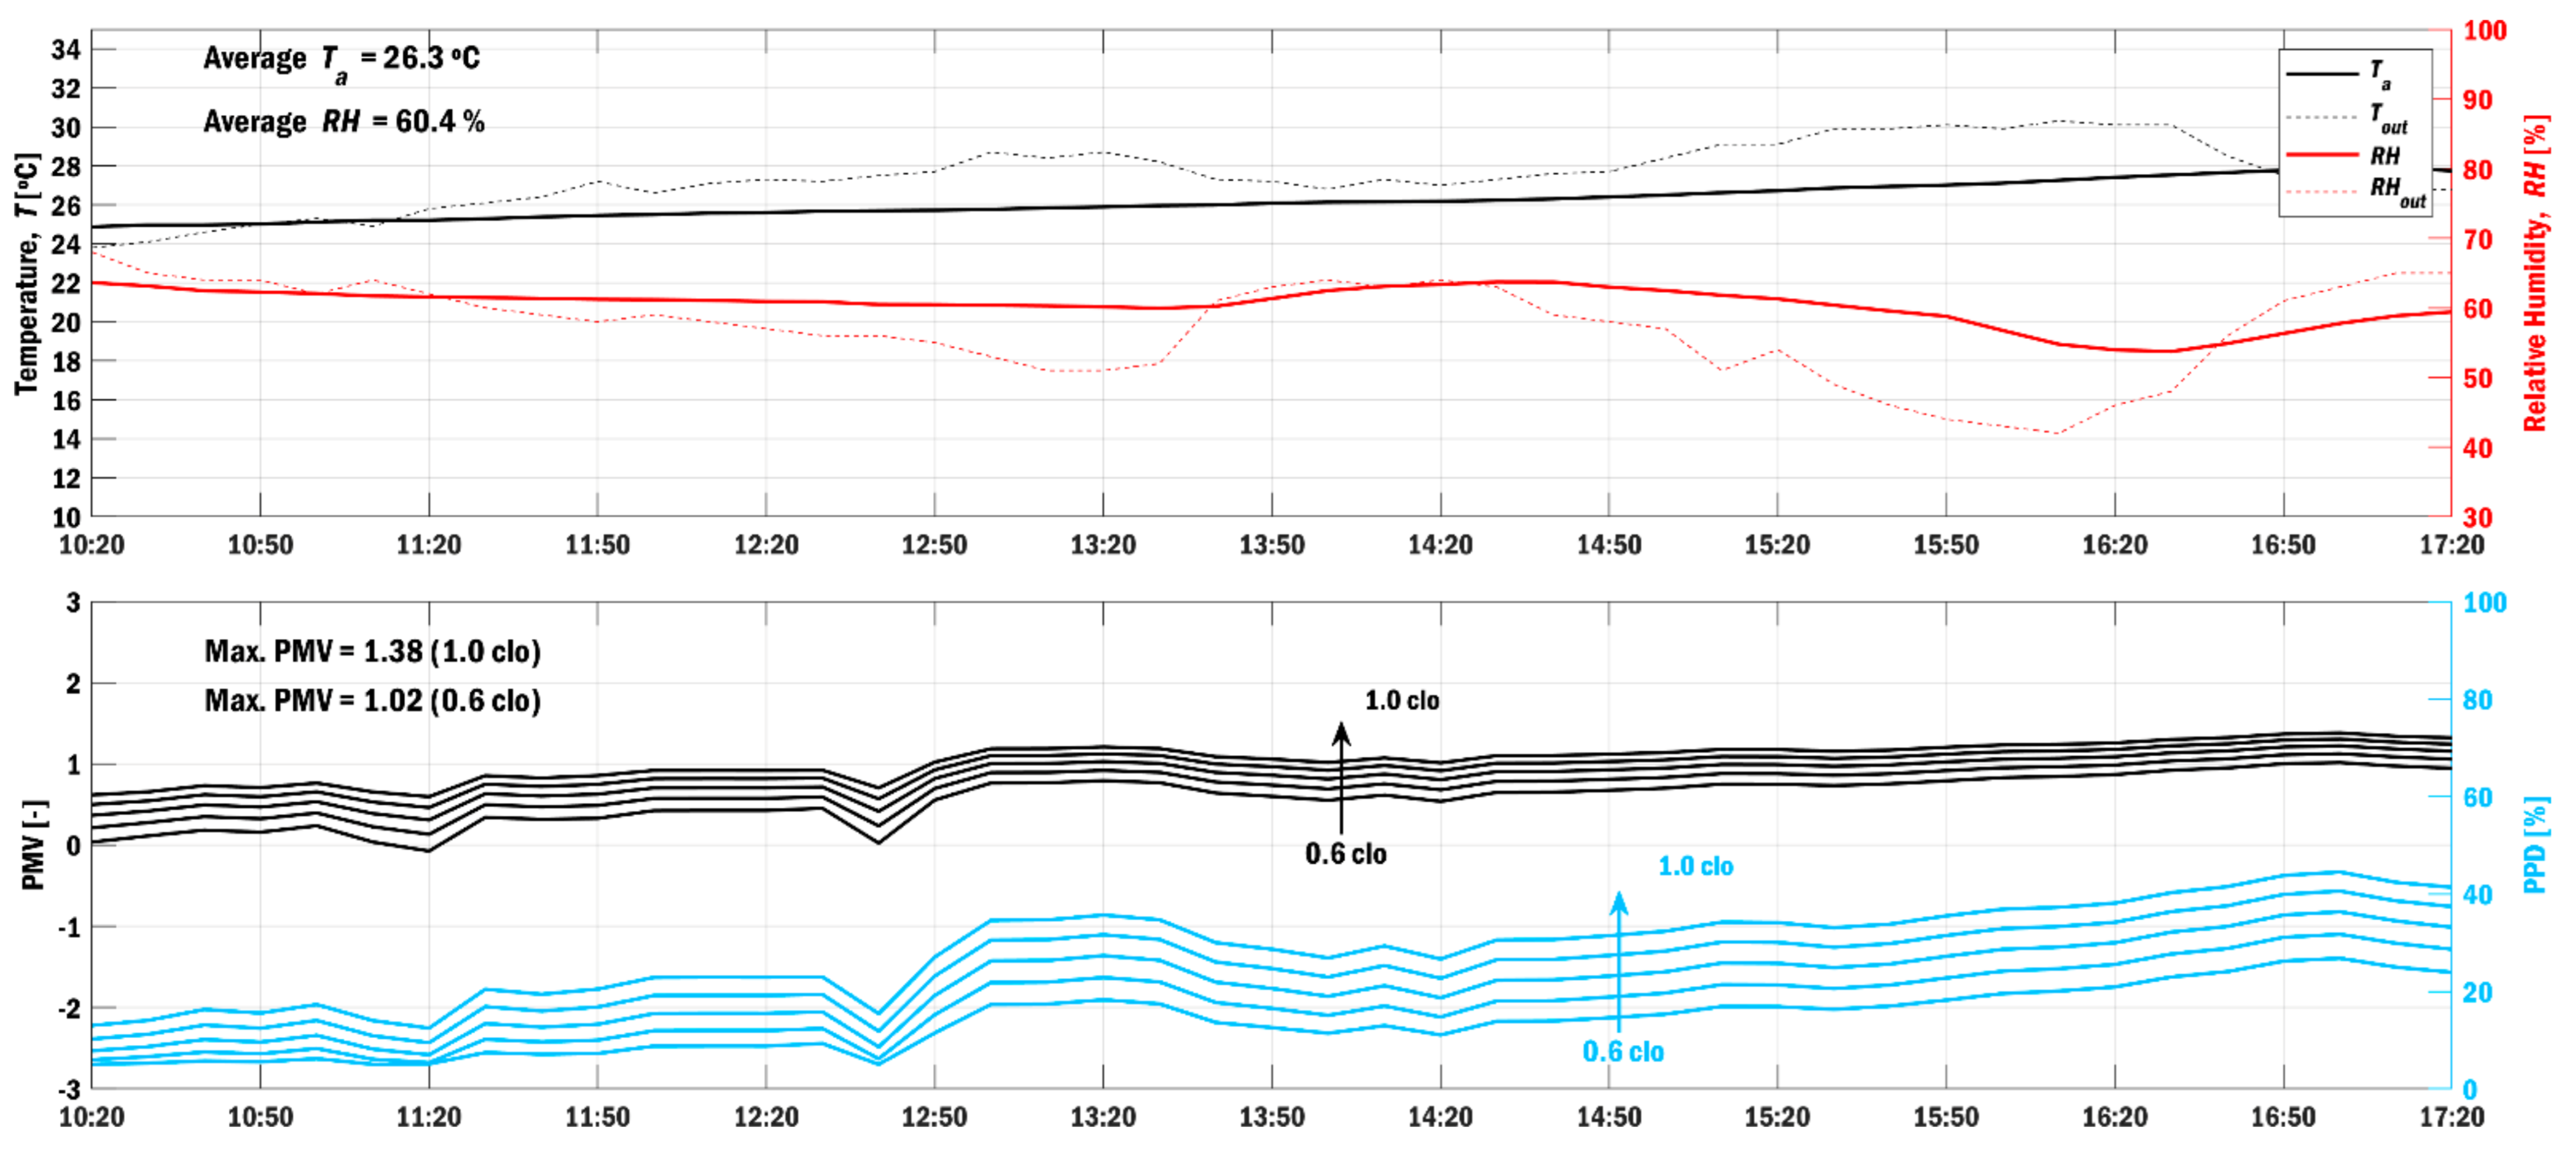Click the black 0.6 clo label
Screen dimensions: 2576x1153
1345,854
